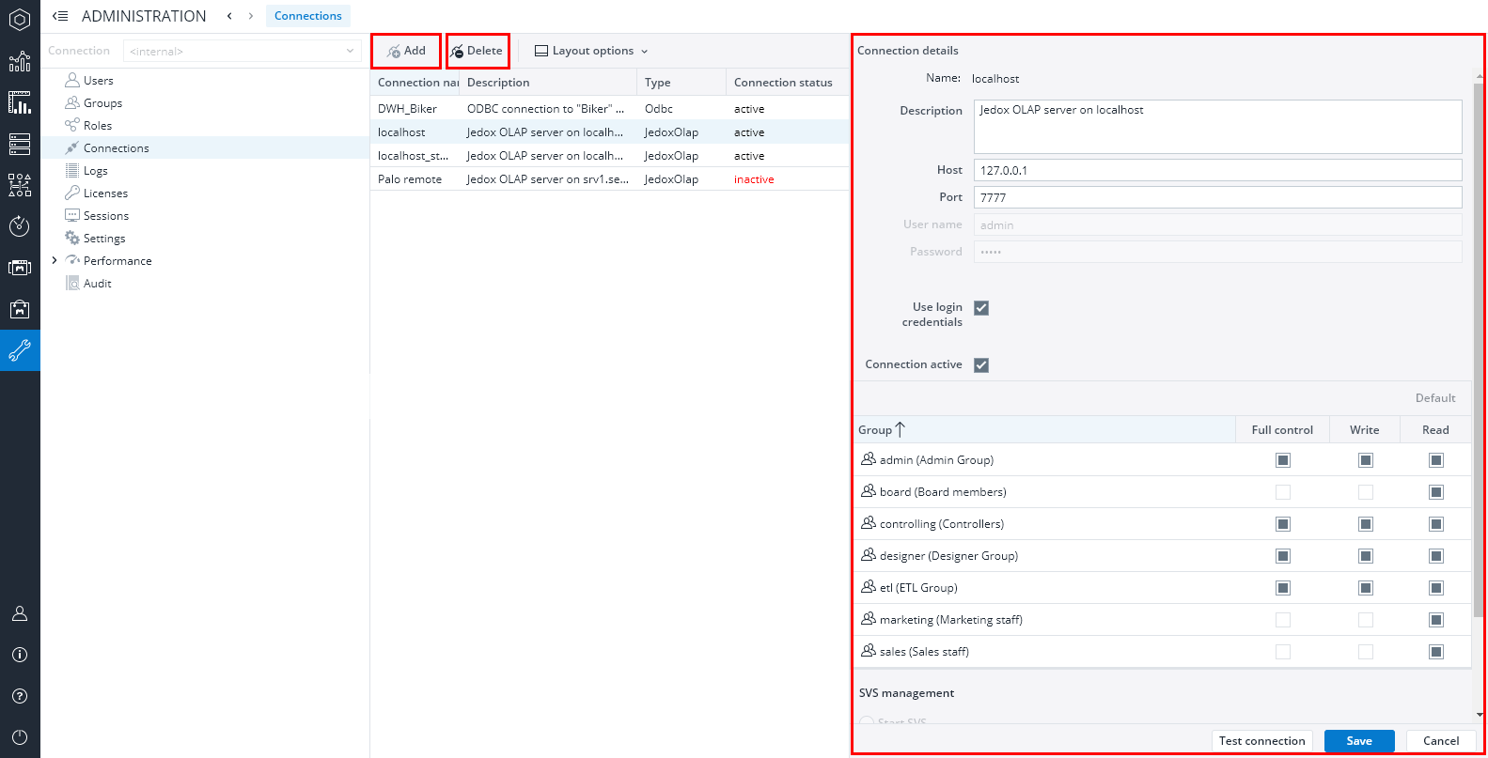Switch to the Connections tab
The height and width of the screenshot is (758, 1488).
click(308, 16)
